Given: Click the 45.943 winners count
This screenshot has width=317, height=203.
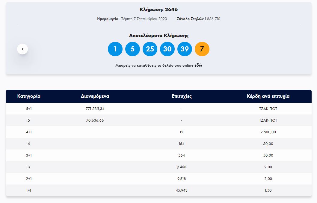Looking at the screenshot, I should coord(182,190).
